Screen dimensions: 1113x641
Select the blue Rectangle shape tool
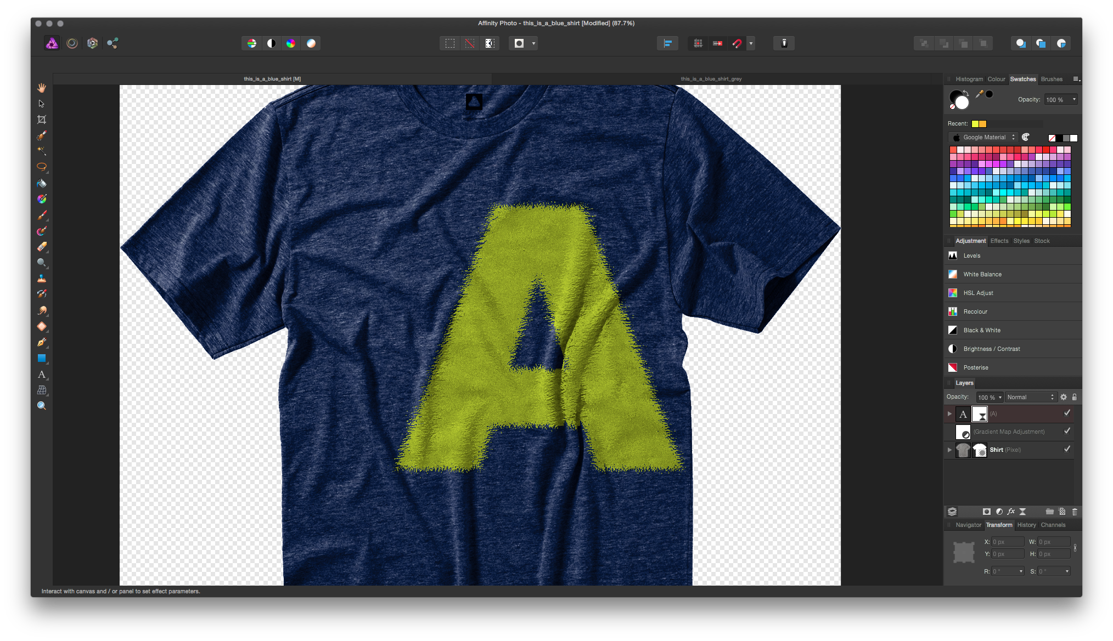click(42, 358)
